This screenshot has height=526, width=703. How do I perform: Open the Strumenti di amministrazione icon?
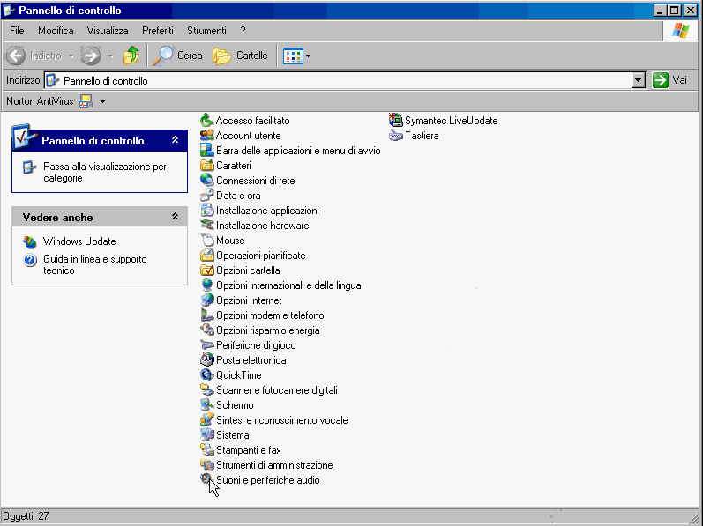coord(206,465)
